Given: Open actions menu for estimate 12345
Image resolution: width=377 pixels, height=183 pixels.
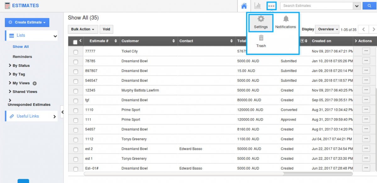Looking at the screenshot, I should [x=366, y=90].
